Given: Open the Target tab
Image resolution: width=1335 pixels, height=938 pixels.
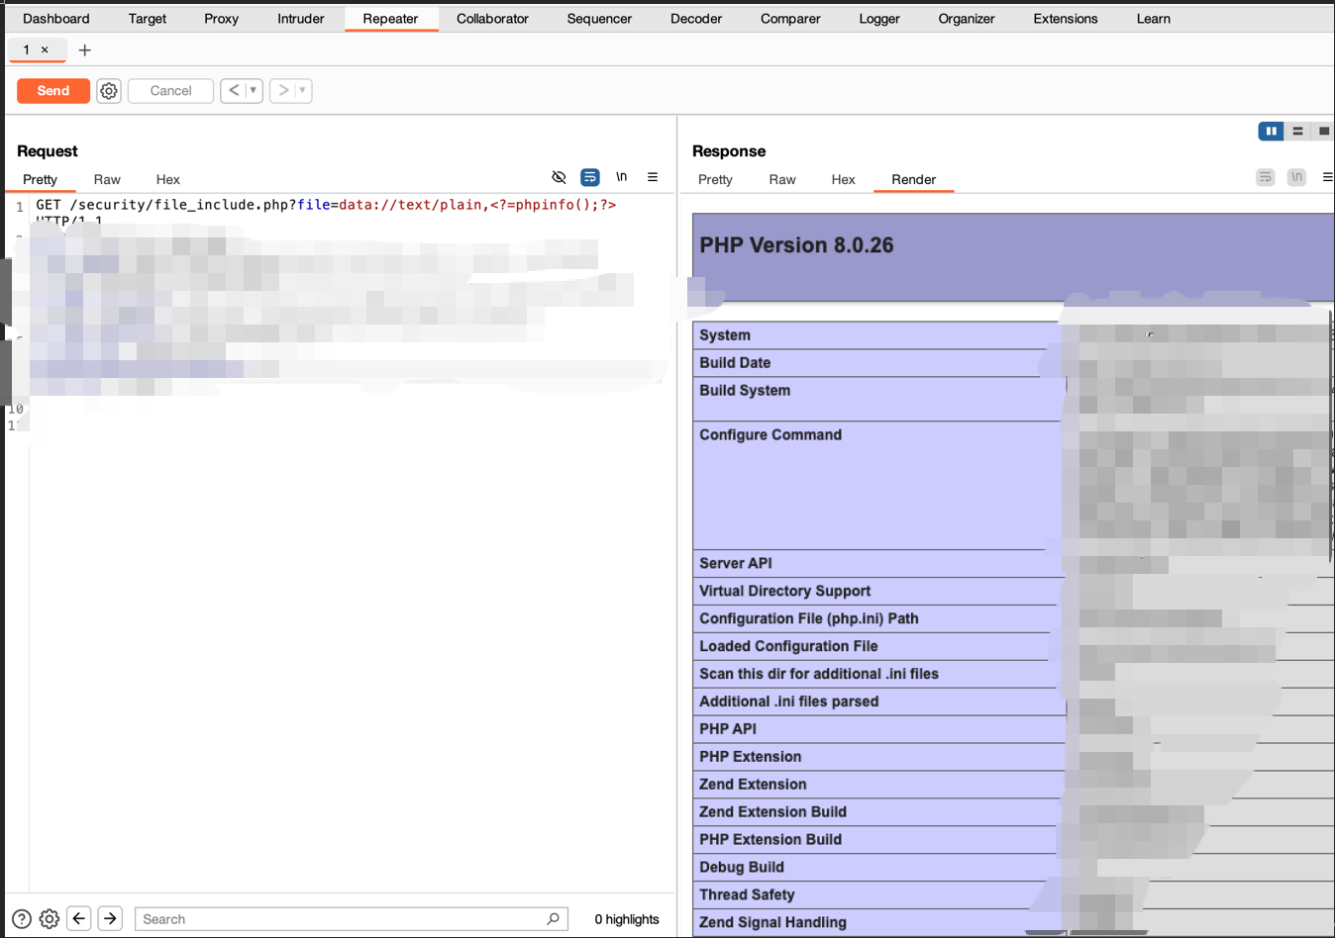Looking at the screenshot, I should pyautogui.click(x=148, y=19).
